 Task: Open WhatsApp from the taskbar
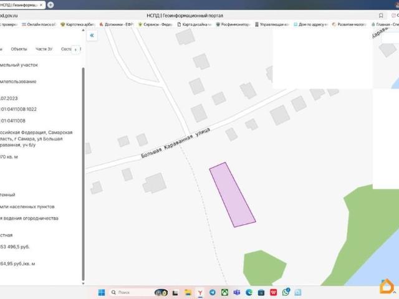tap(286, 292)
